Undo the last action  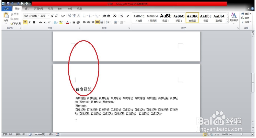[12, 3]
